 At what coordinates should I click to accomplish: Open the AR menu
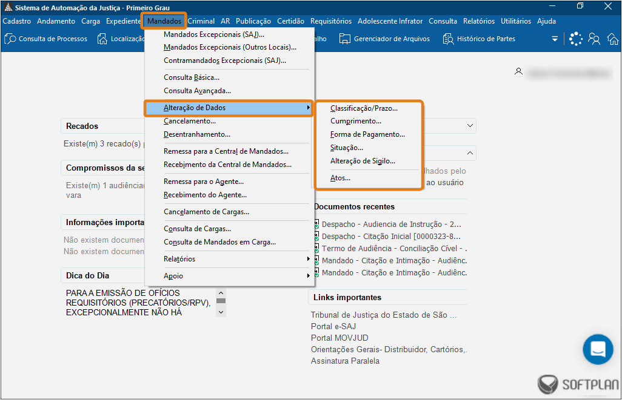pyautogui.click(x=226, y=21)
